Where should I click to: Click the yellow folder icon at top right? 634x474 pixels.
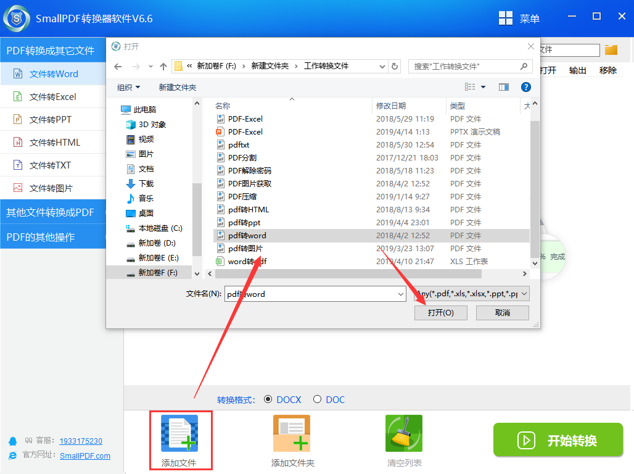pyautogui.click(x=611, y=50)
